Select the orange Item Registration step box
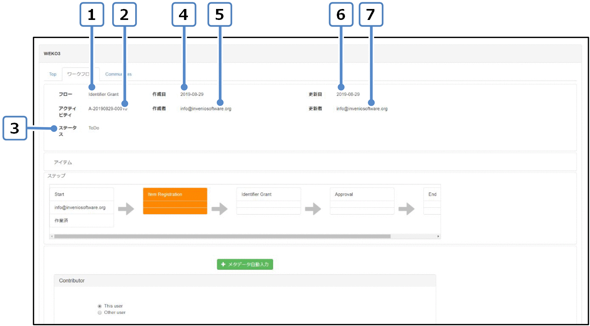The width and height of the screenshot is (590, 326). tap(175, 201)
